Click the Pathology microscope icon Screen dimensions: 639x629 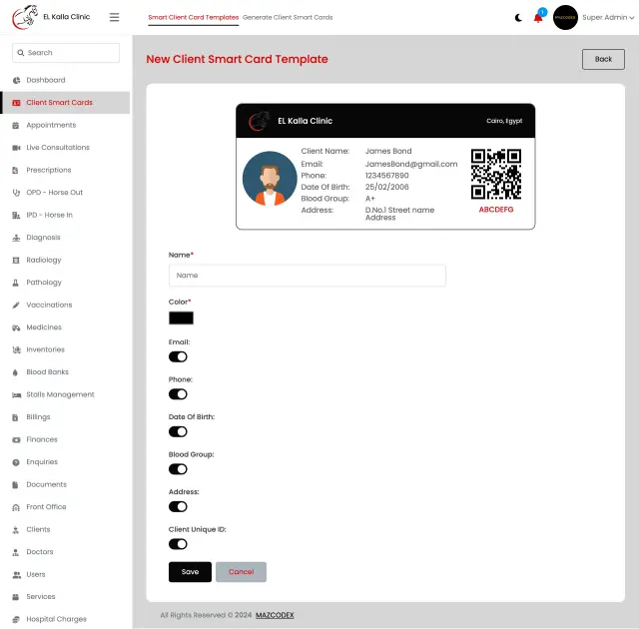(x=16, y=283)
